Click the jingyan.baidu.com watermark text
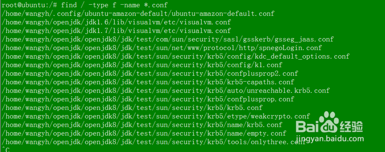Viewport: 385px width, 152px height. (330, 139)
